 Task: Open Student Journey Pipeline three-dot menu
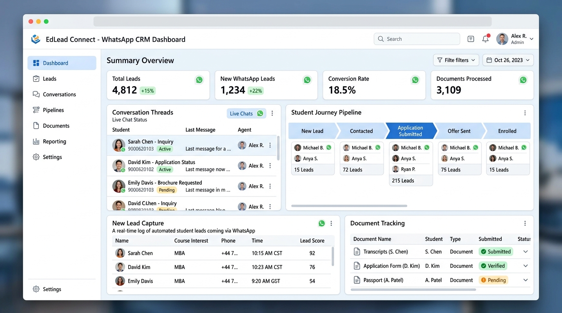525,113
